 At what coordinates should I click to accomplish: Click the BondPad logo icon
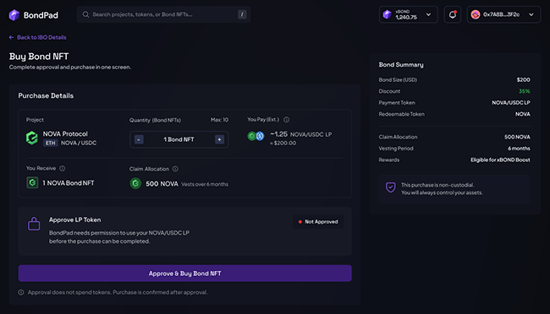coord(14,15)
